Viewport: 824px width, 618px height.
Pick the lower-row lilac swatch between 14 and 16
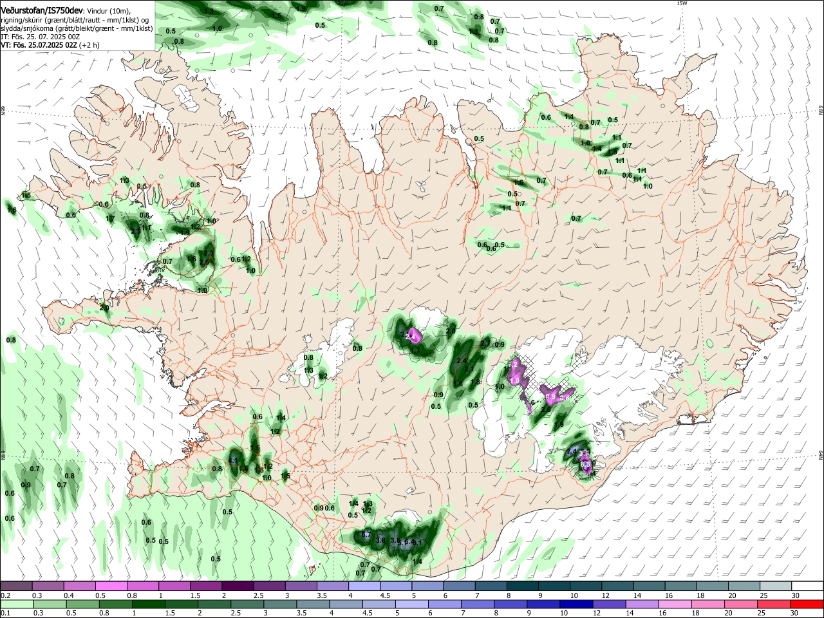click(x=642, y=604)
